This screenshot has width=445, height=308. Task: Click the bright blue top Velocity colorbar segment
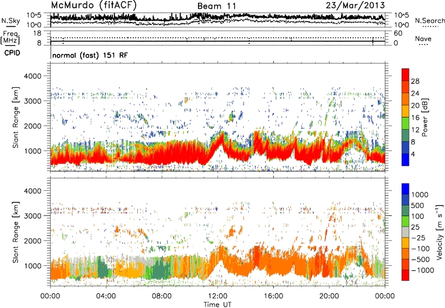[x=406, y=189]
